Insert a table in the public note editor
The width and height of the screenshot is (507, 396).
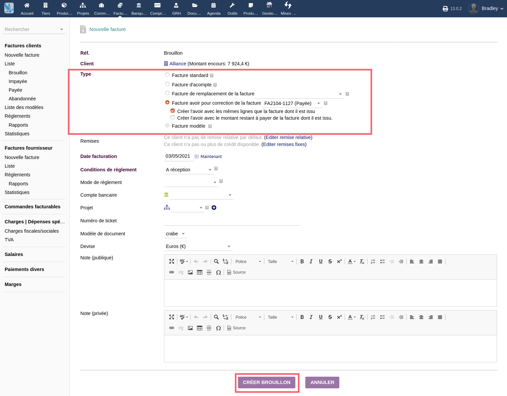(x=200, y=272)
